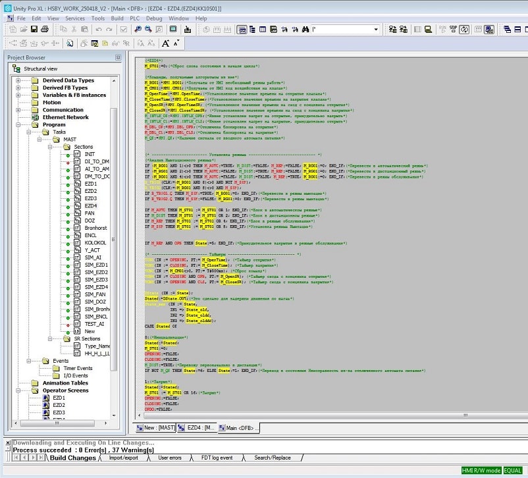Viewport: 528px width, 478px height.
Task: Click the Full screen monitor icon
Action: point(173,30)
